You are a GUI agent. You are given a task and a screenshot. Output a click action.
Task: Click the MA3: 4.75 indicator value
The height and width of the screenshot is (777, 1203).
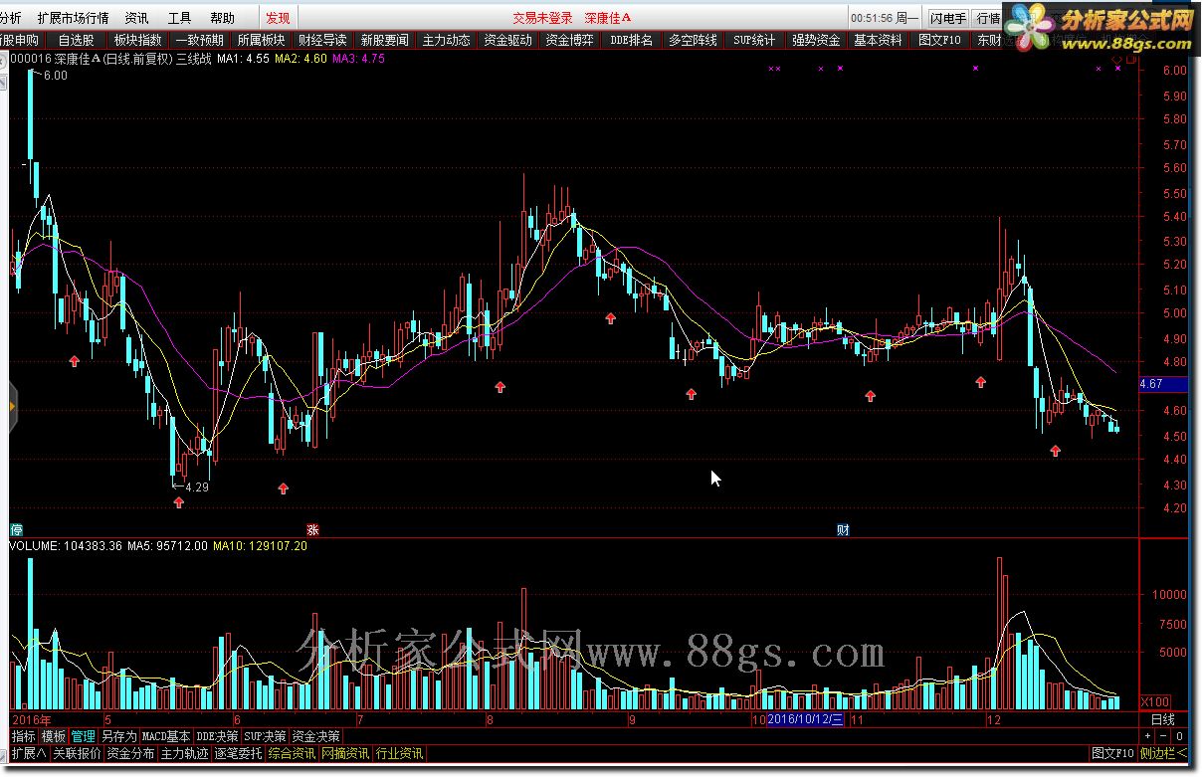(359, 60)
